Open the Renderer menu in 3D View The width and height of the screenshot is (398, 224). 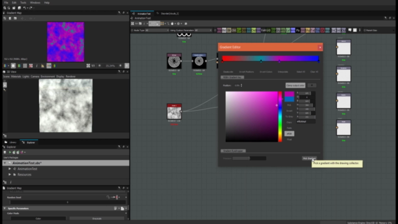coord(70,77)
